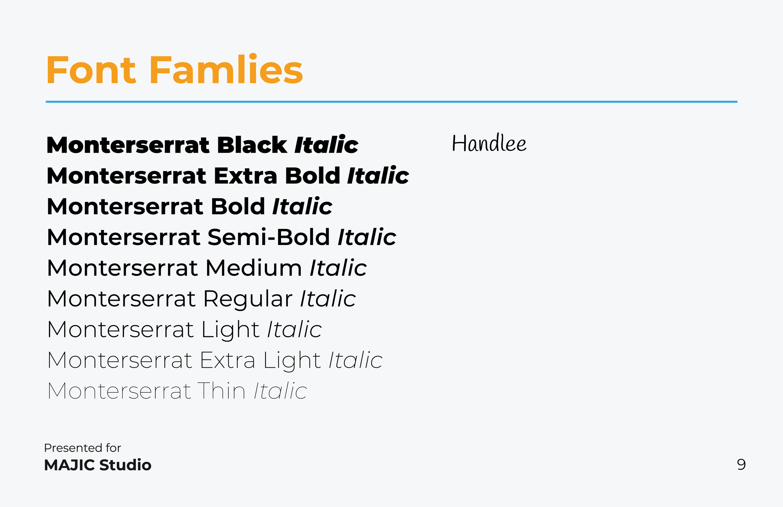Click the word Medium in the list

pos(253,268)
